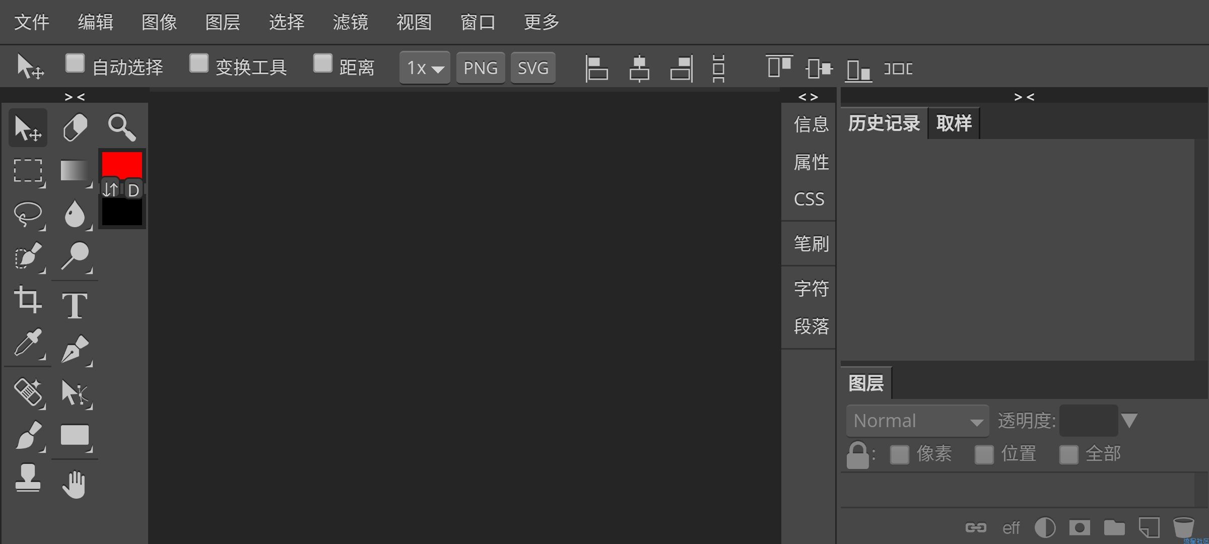Open Normal blend mode dropdown
The width and height of the screenshot is (1209, 544).
[x=918, y=421]
